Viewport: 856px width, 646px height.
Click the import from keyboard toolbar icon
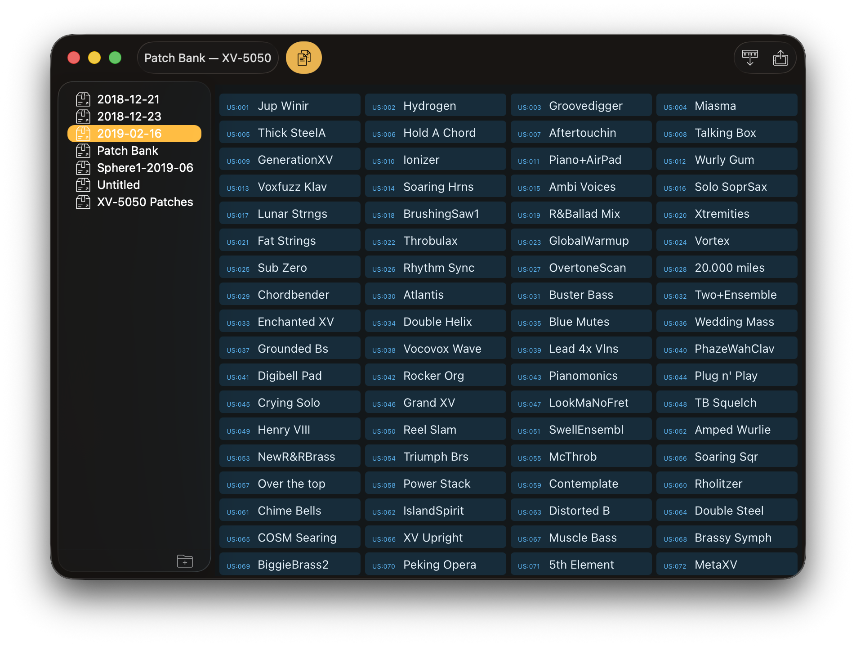point(750,58)
